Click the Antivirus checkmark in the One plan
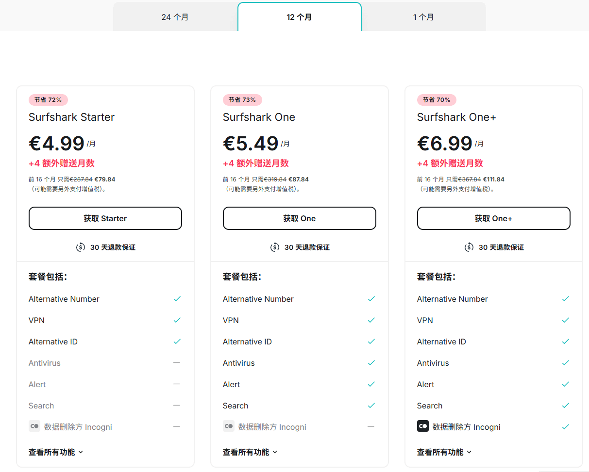Viewport: 589px width, 472px height. [371, 363]
